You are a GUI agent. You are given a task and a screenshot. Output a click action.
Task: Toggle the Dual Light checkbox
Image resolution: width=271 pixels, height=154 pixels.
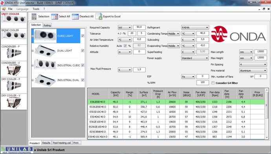click(82, 50)
